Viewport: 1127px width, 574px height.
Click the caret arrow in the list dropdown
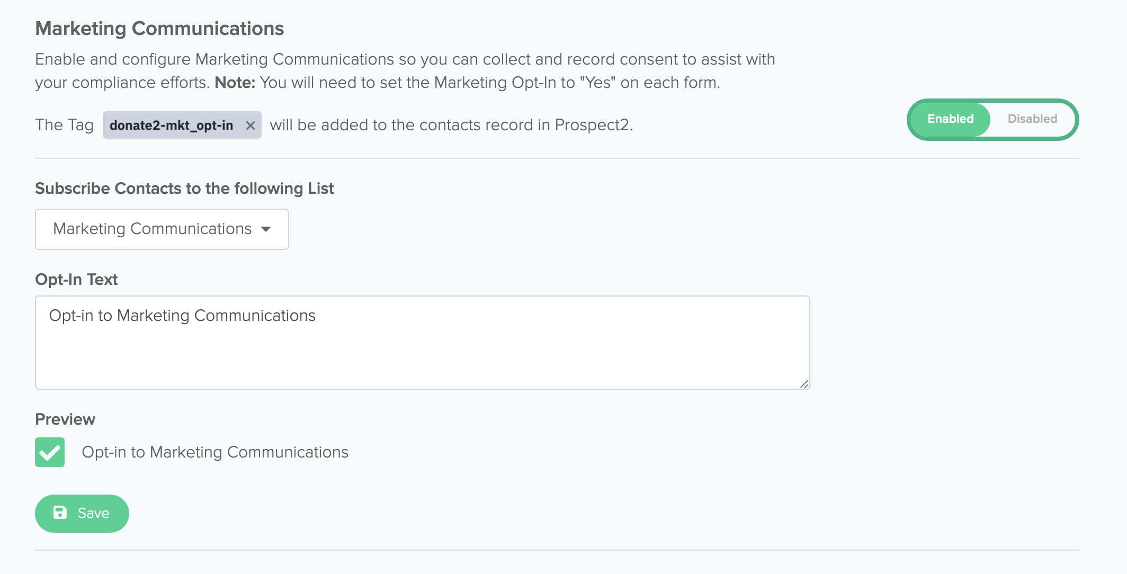[266, 229]
